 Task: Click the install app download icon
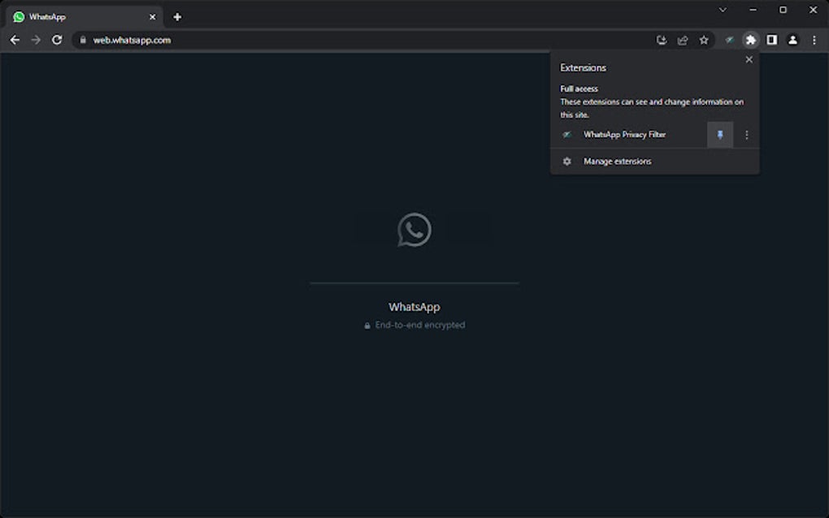point(662,40)
